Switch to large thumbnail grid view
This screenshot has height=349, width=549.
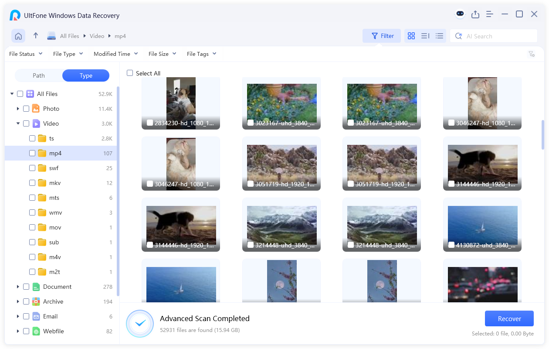coord(411,36)
